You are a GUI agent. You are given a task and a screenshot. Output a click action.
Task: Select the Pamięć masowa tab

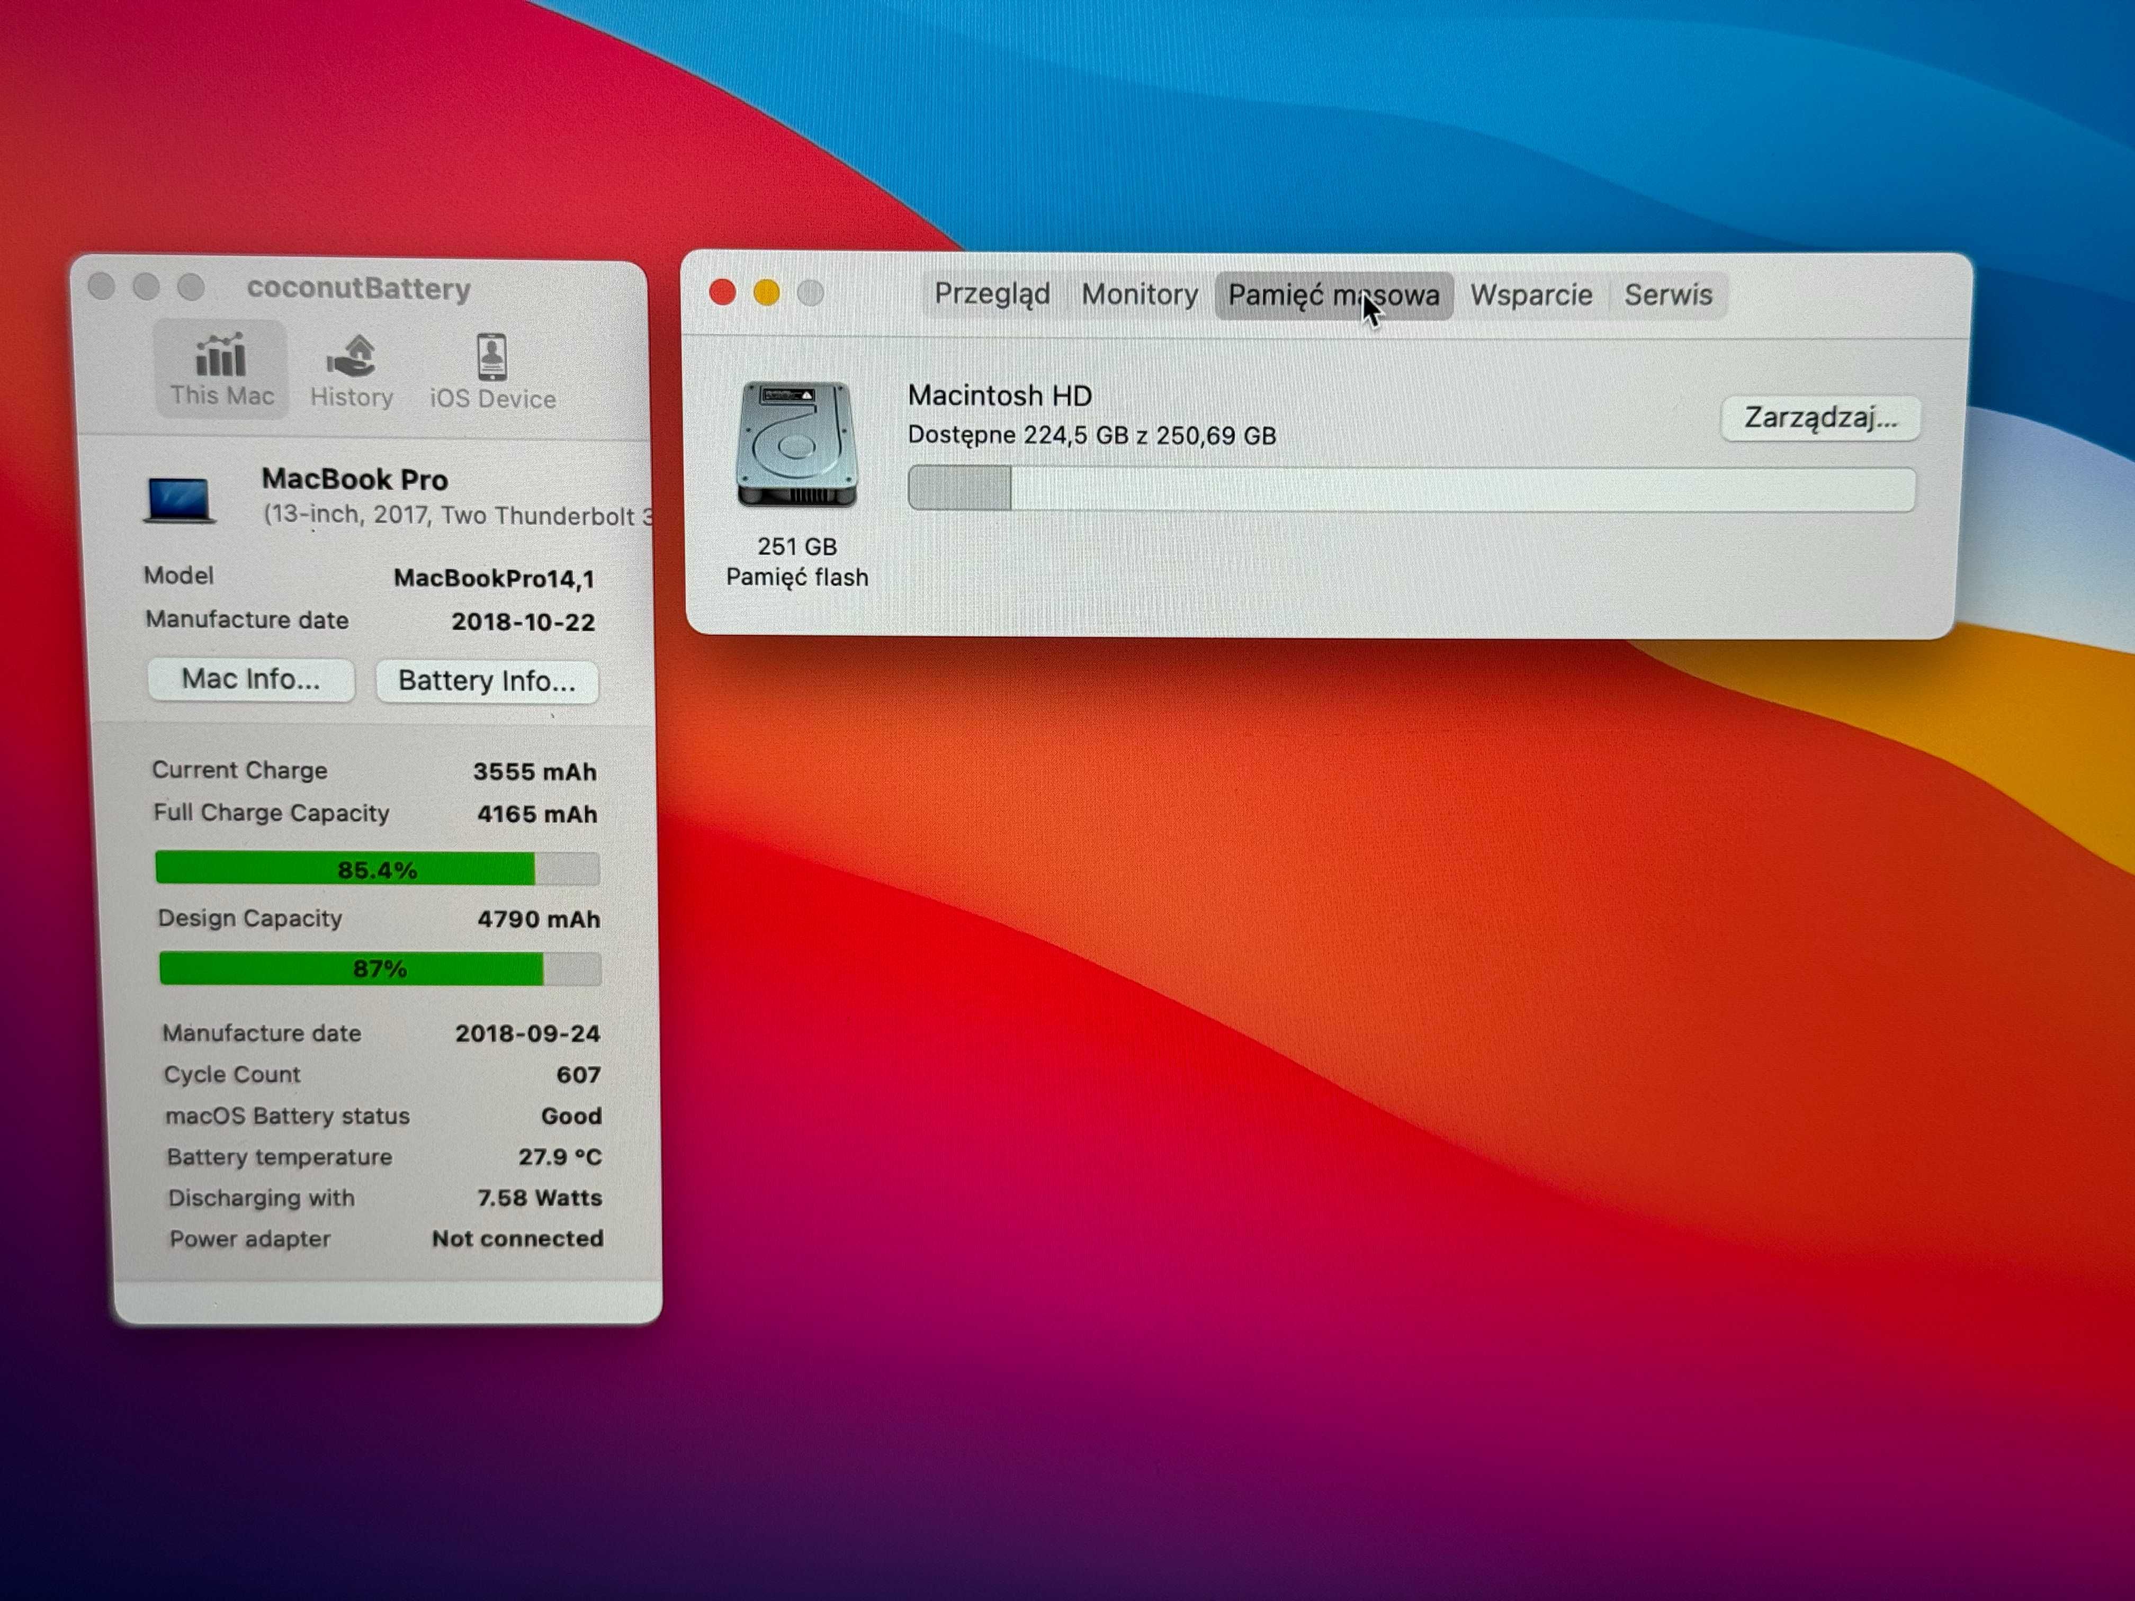click(x=1334, y=295)
